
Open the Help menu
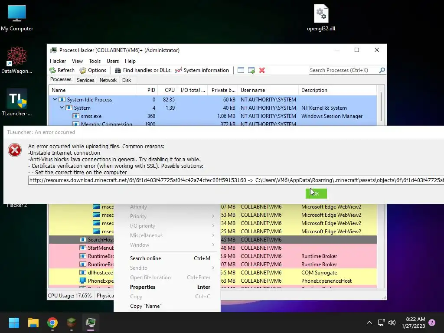(130, 61)
